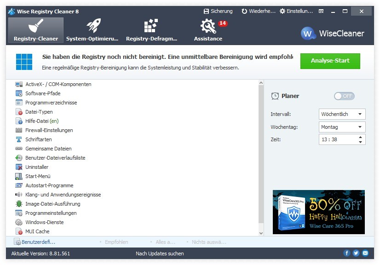Image resolution: width=380 pixels, height=265 pixels.
Task: Click the Software-Pfade icon
Action: pyautogui.click(x=19, y=93)
